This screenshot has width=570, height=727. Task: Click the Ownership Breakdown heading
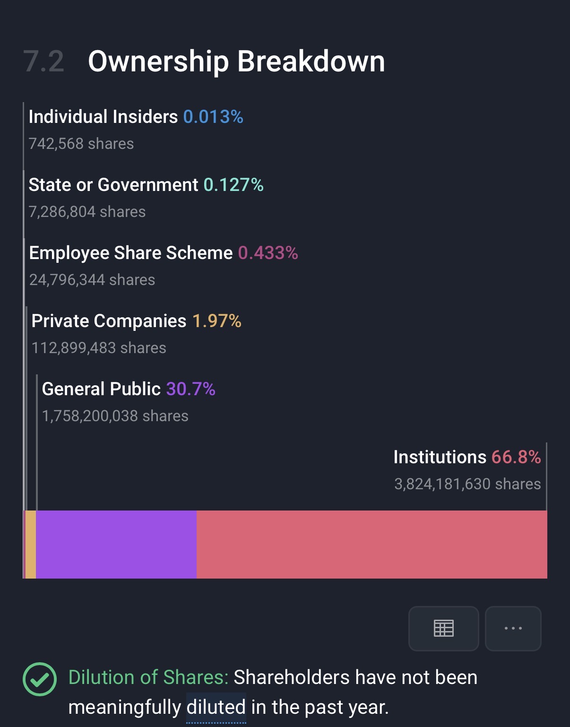tap(236, 61)
